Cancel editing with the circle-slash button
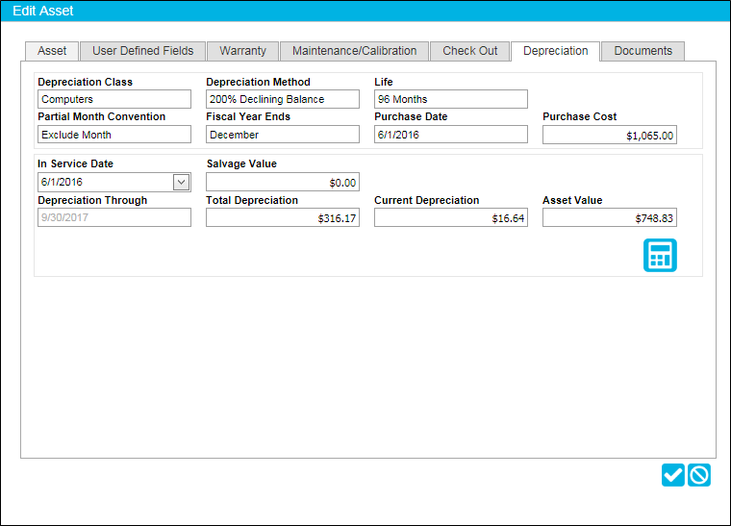This screenshot has width=731, height=526. (x=699, y=475)
